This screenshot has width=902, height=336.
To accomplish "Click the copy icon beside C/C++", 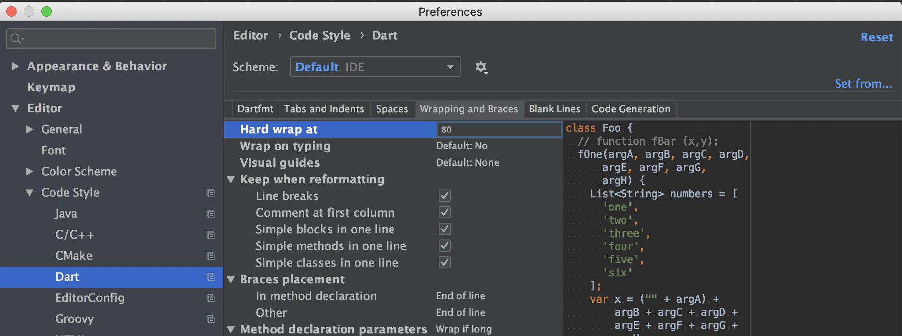I will (211, 235).
